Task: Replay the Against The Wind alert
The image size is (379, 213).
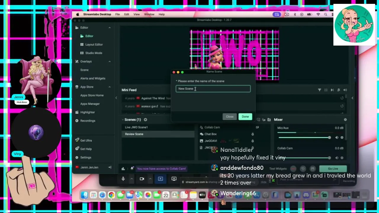Action: [342, 98]
